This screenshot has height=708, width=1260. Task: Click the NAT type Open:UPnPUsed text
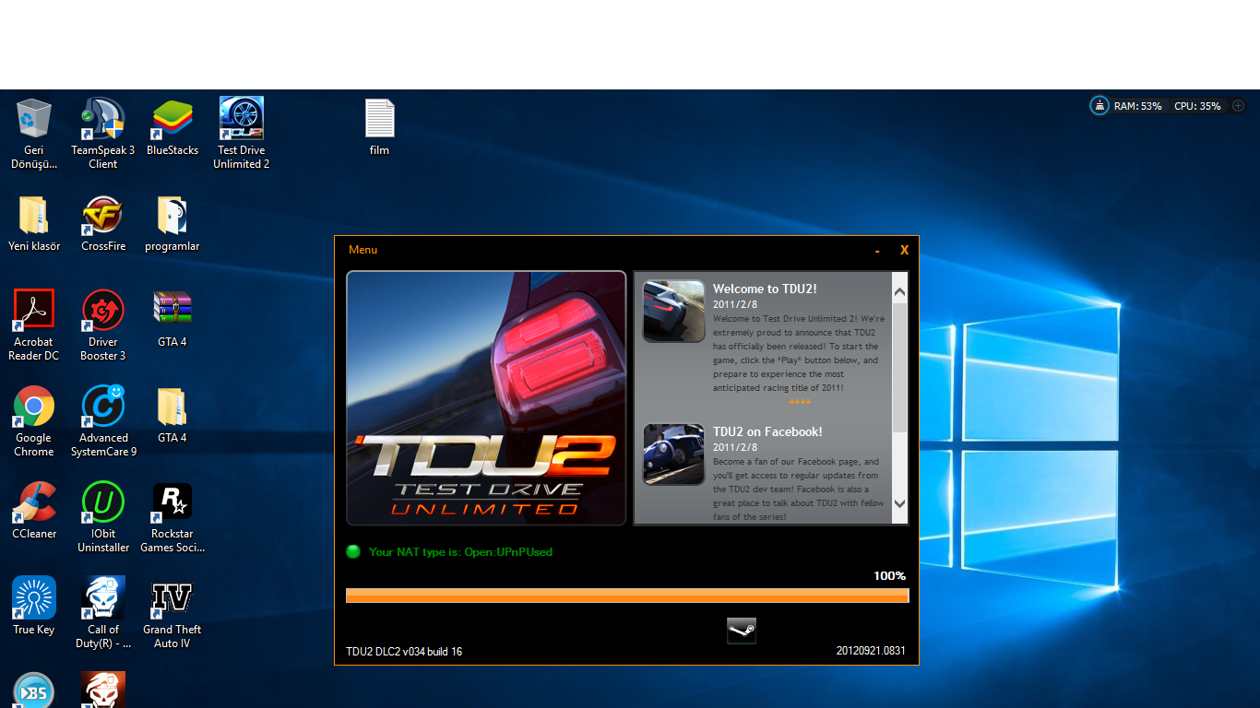[x=460, y=552]
